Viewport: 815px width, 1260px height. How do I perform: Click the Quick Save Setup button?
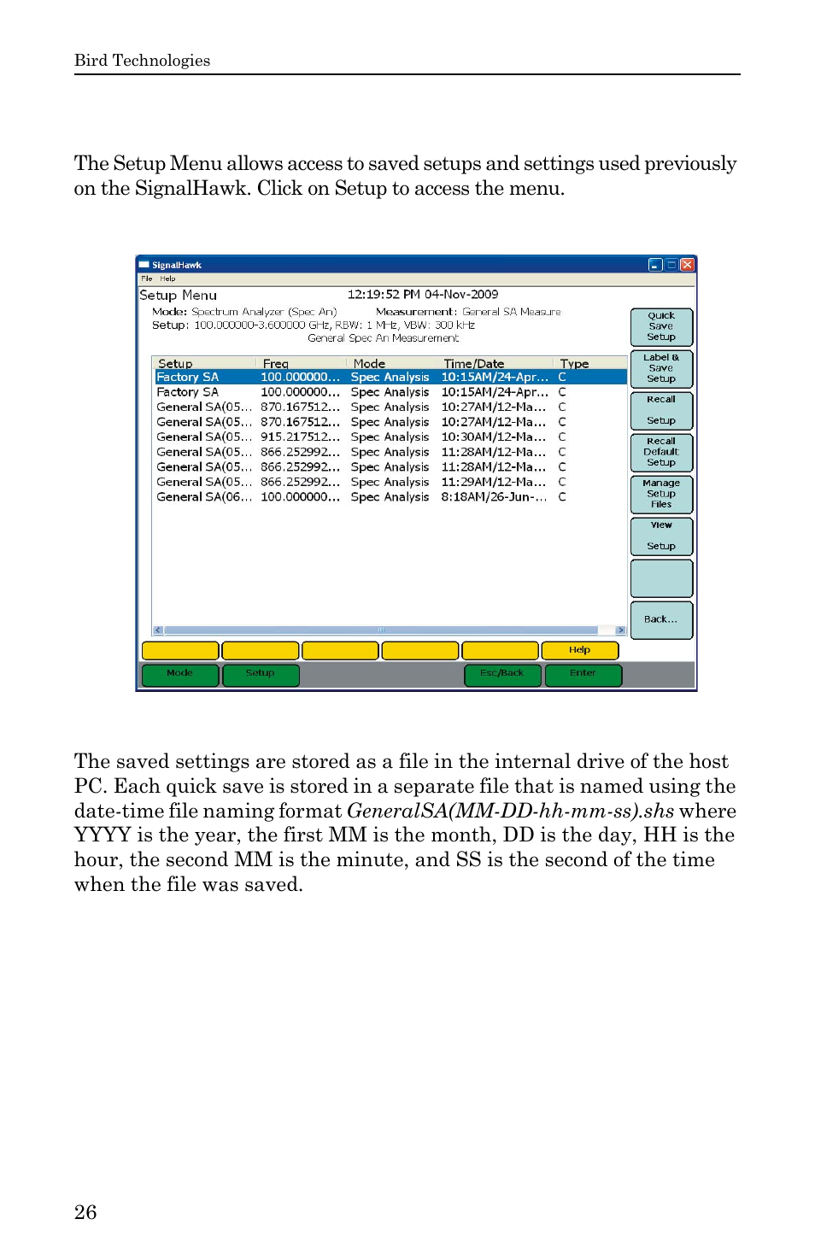click(661, 326)
